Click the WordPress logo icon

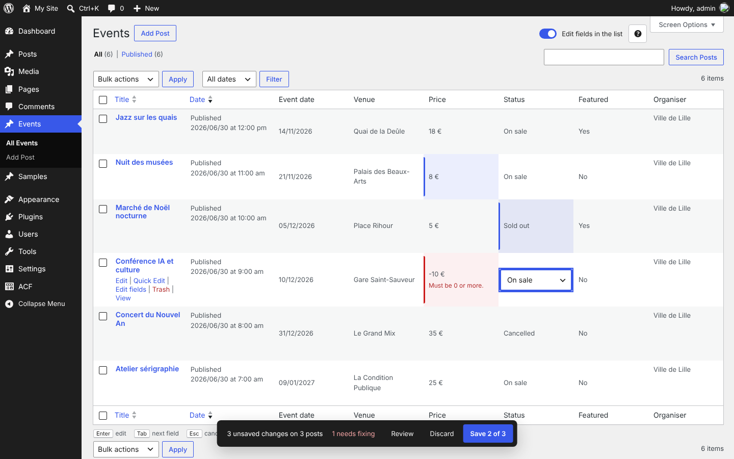[x=9, y=8]
